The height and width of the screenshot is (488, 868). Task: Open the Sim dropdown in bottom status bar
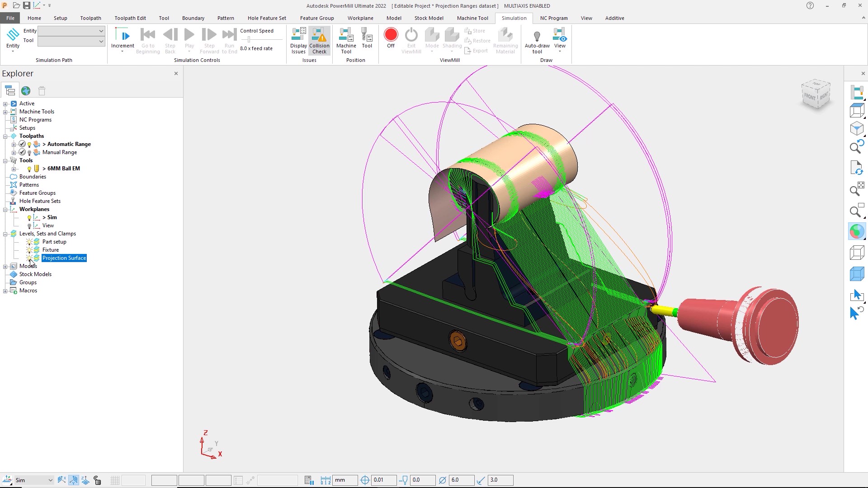click(50, 480)
